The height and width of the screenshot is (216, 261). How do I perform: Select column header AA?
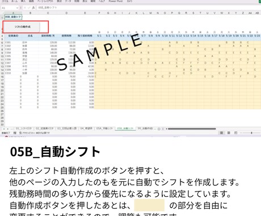(250, 13)
